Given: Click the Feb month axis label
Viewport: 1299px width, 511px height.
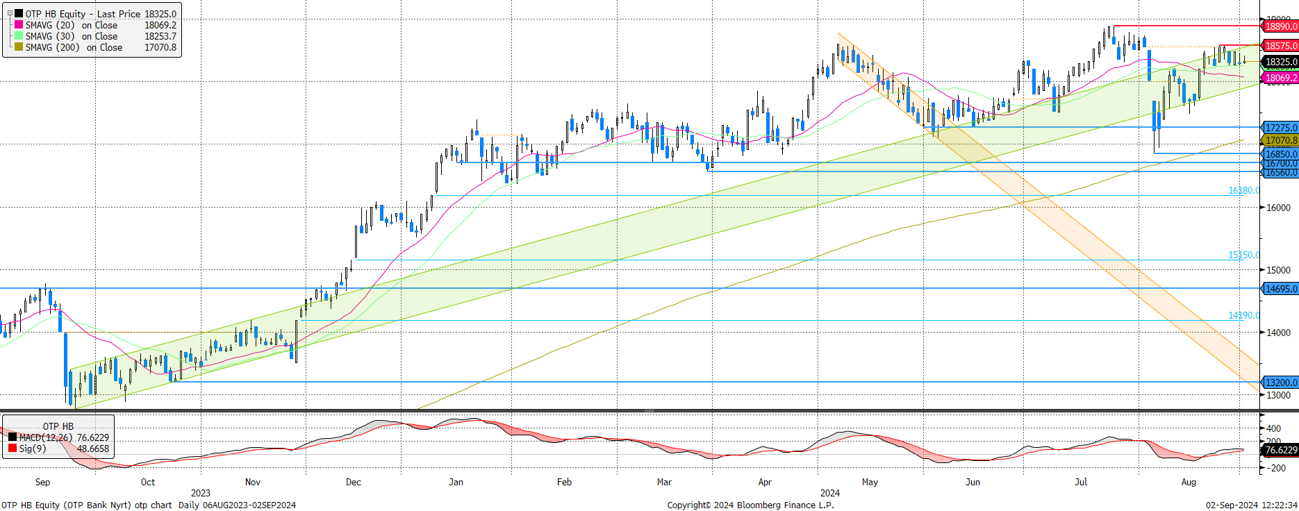Looking at the screenshot, I should 564,482.
